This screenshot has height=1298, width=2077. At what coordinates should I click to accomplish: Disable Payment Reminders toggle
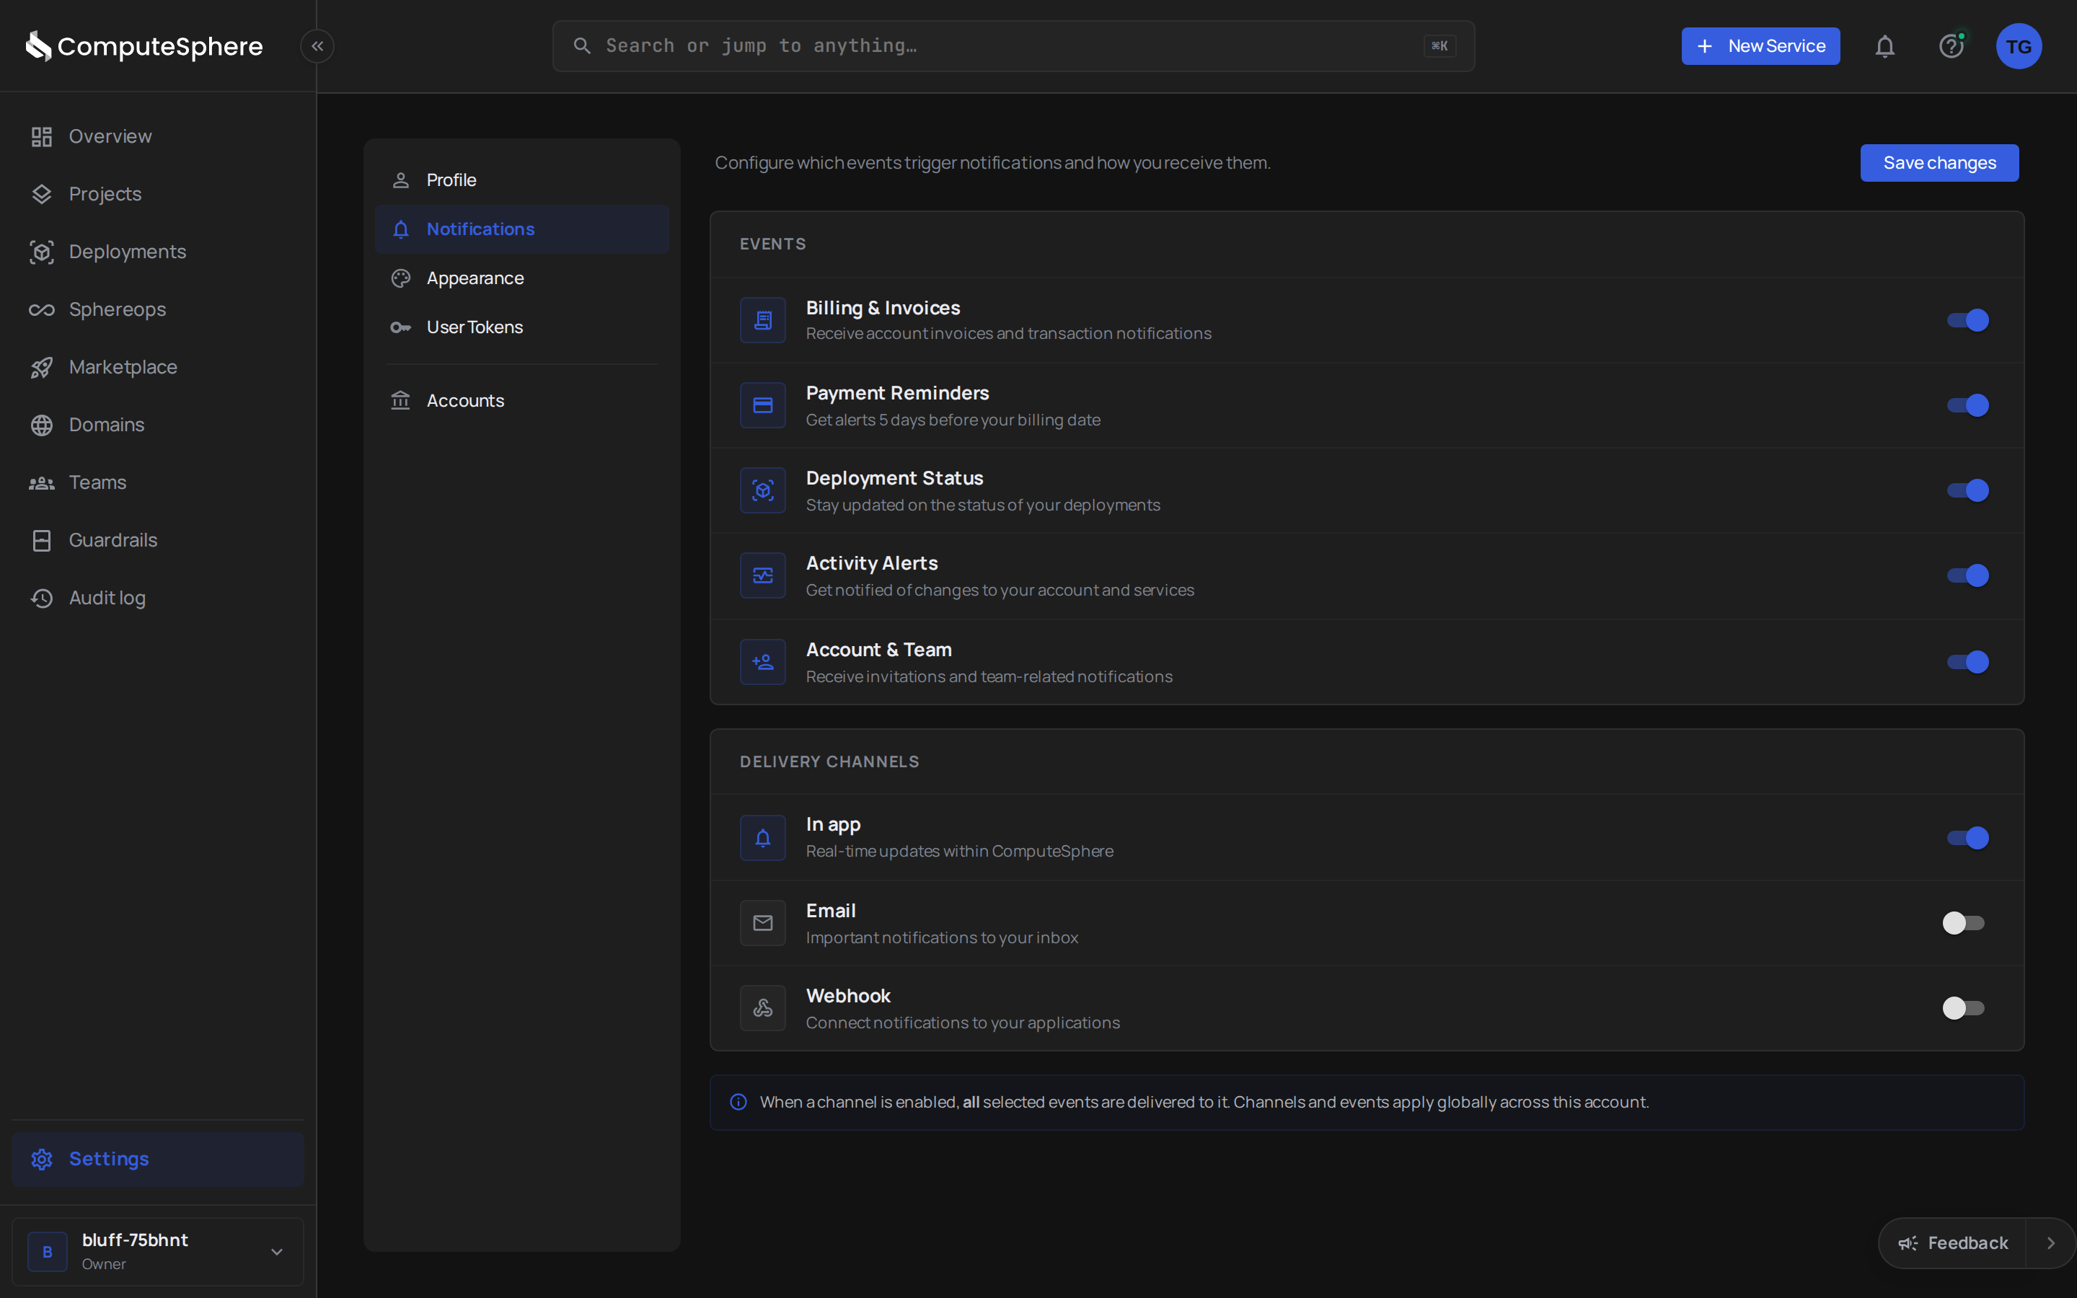pos(1967,405)
